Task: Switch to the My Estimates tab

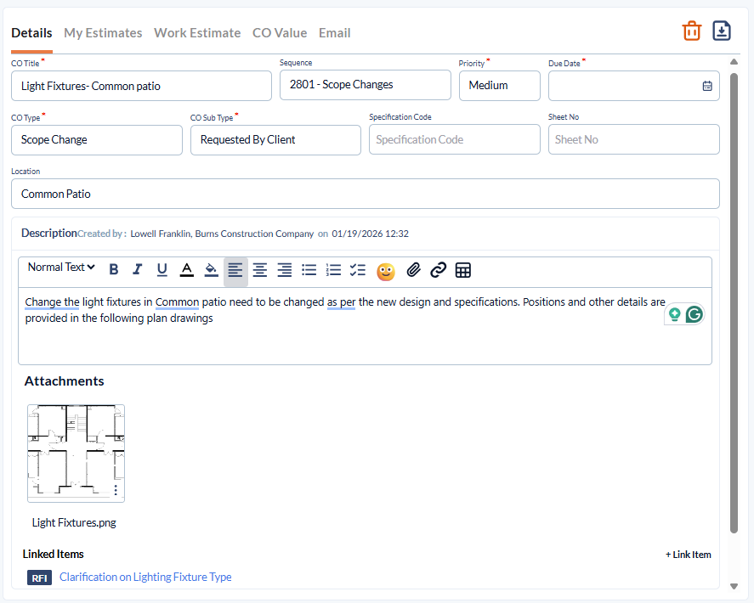Action: pyautogui.click(x=103, y=33)
